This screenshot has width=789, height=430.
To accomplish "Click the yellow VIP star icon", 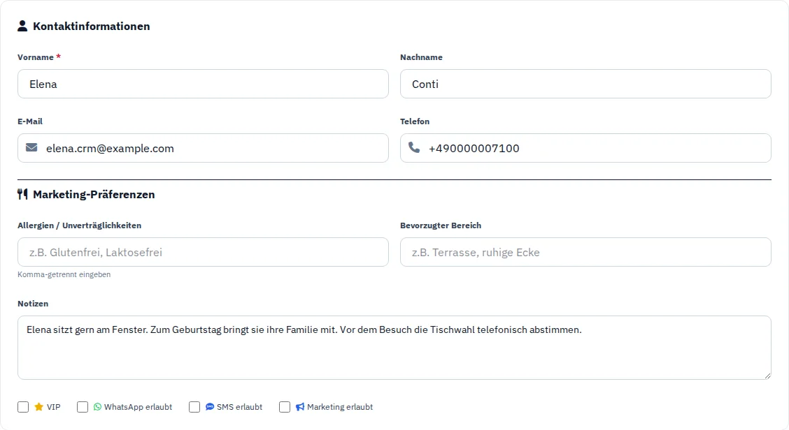I will point(38,407).
